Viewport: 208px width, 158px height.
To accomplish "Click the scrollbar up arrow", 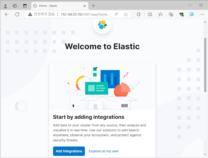I will [205, 22].
